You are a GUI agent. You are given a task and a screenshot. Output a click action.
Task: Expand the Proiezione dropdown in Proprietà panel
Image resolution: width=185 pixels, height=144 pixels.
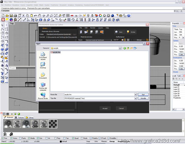pyautogui.click(x=183, y=37)
